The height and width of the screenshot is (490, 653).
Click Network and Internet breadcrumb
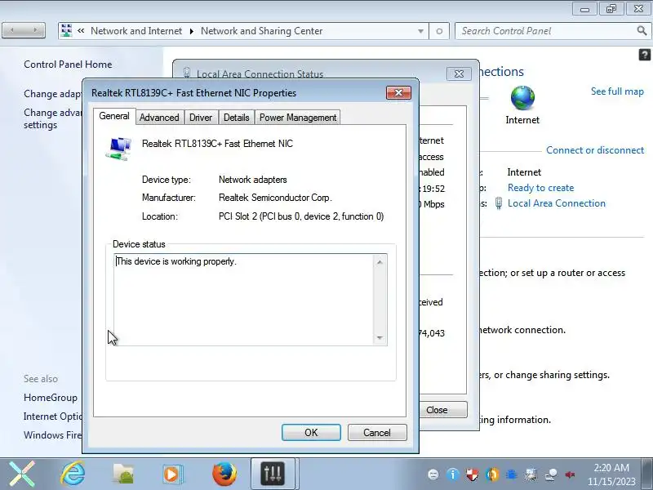tap(136, 31)
